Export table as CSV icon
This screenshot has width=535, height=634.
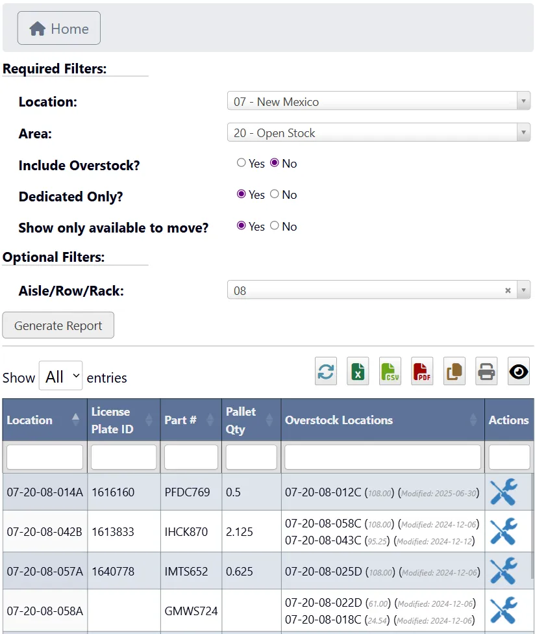point(390,371)
